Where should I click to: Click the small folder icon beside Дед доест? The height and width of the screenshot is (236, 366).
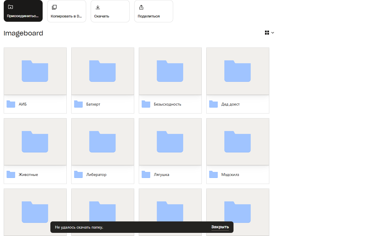[x=213, y=104]
